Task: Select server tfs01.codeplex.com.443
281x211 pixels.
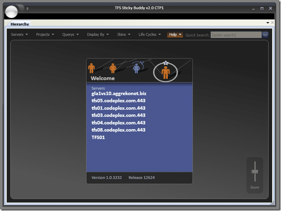Action: tap(118, 108)
